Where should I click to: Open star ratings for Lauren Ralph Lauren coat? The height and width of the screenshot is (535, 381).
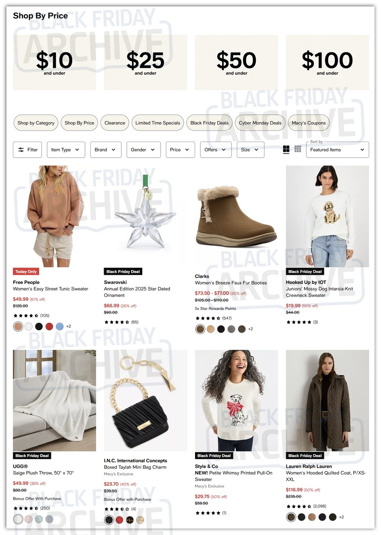[x=299, y=506]
